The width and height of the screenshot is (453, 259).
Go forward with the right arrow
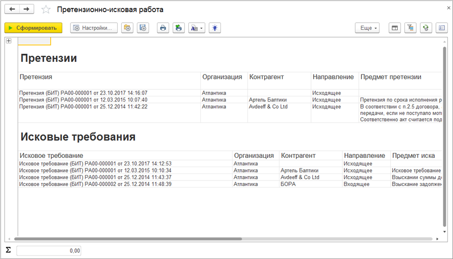coord(26,10)
